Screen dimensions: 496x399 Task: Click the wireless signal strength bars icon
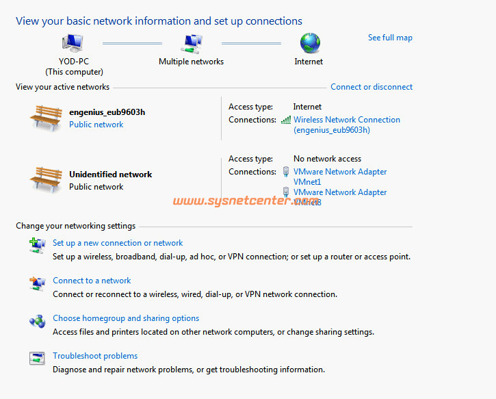pos(286,120)
